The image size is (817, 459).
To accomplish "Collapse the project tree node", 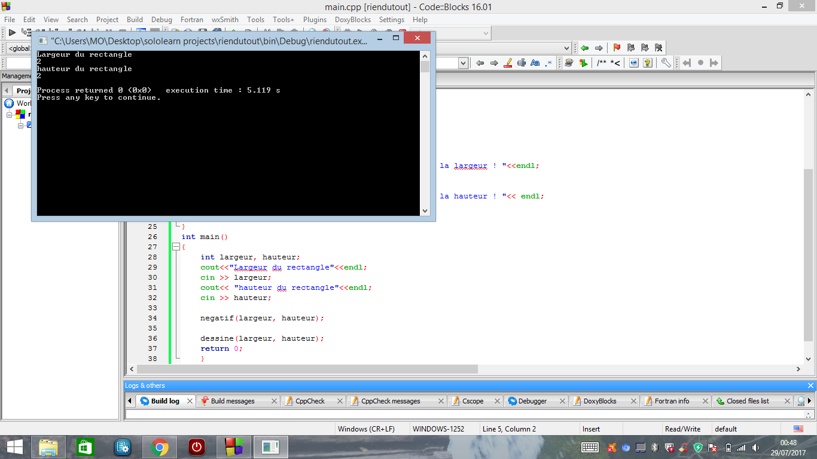I will (10, 114).
